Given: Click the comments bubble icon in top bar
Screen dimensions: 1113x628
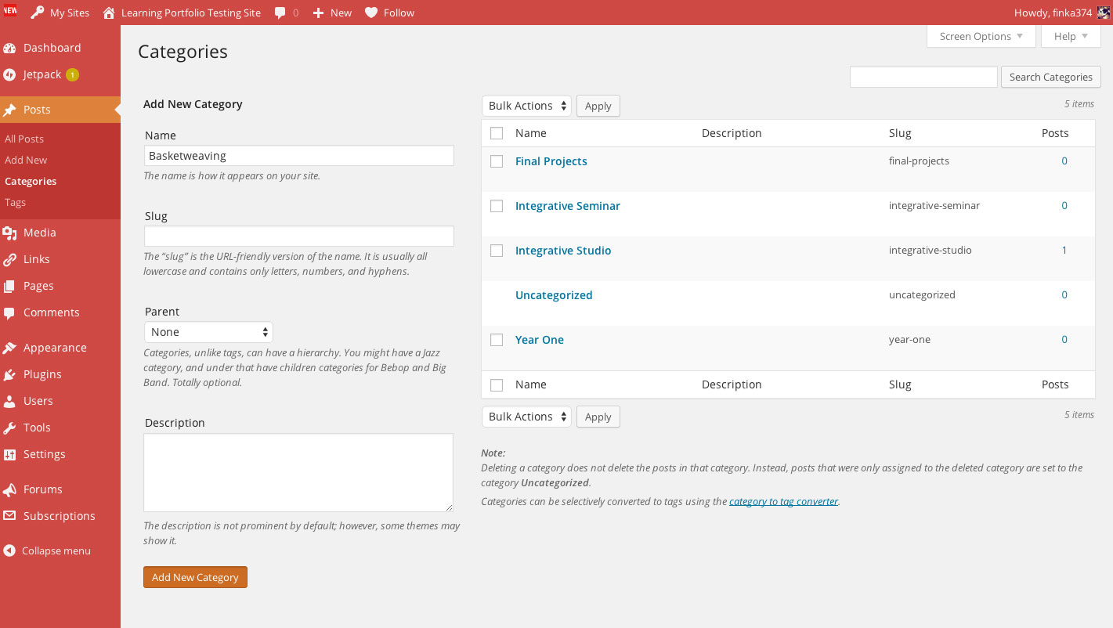Looking at the screenshot, I should pos(280,13).
